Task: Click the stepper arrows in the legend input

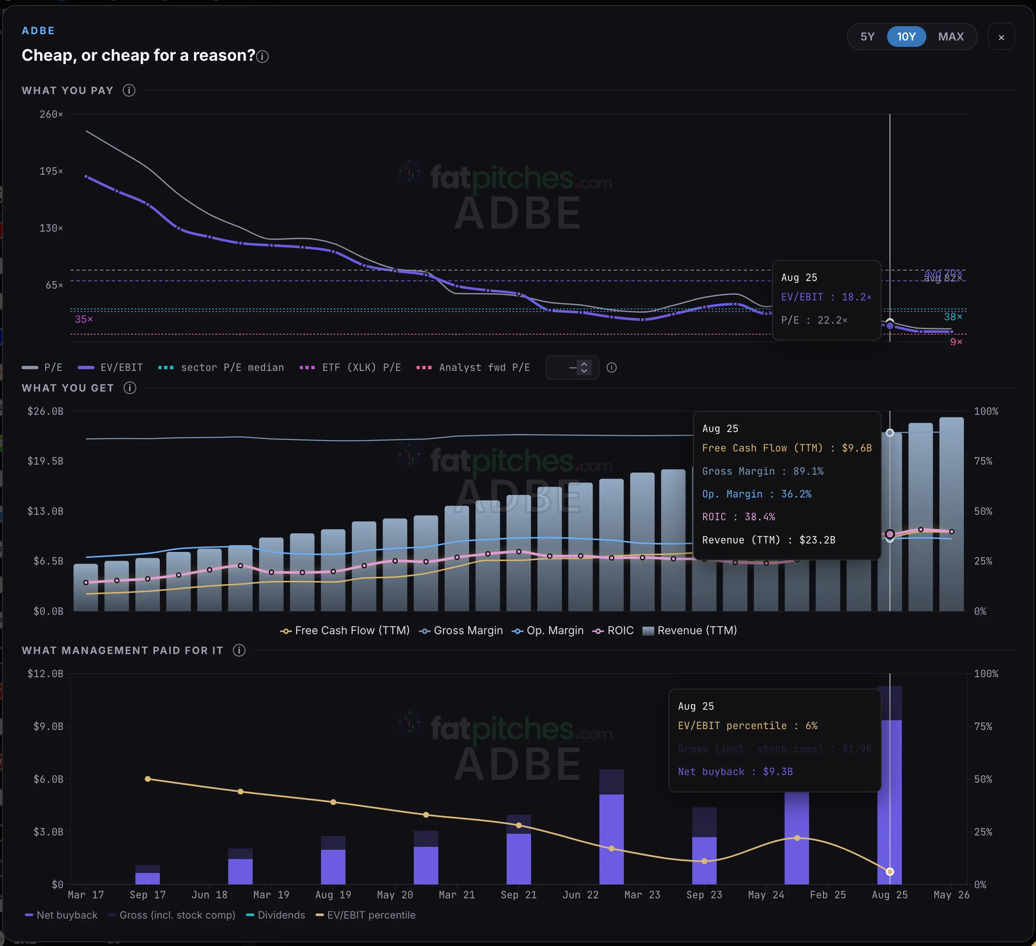Action: pyautogui.click(x=584, y=368)
